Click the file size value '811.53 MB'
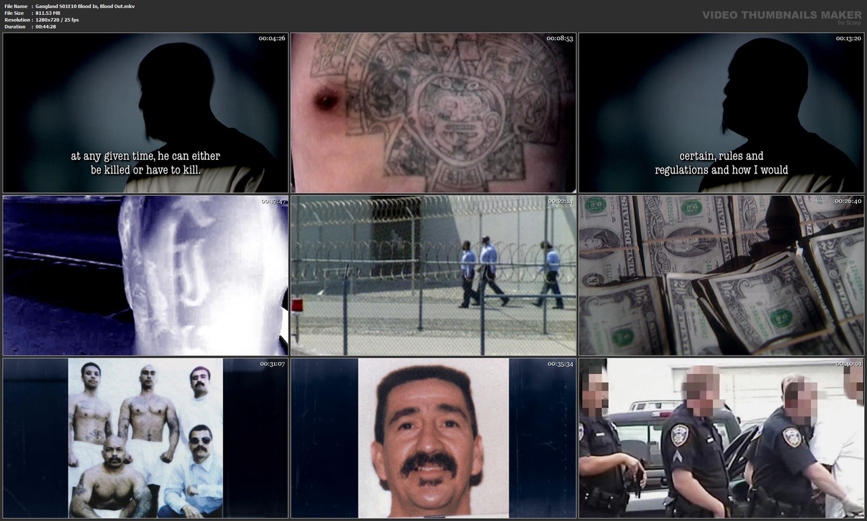The image size is (867, 521). (48, 13)
